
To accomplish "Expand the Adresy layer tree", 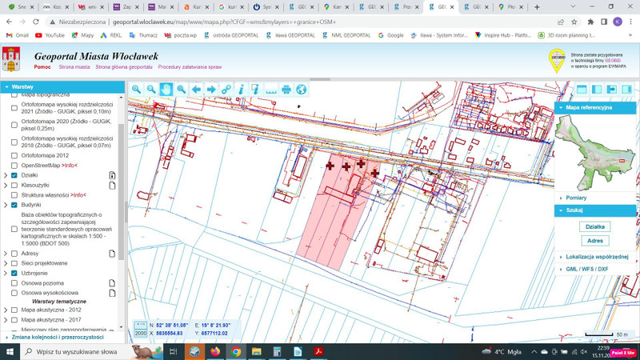I will tap(6, 254).
